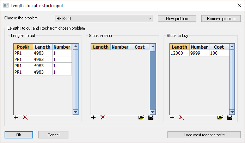245x143 pixels.
Task: Click the Cost header in Stock to buy
Action: [x=219, y=47]
